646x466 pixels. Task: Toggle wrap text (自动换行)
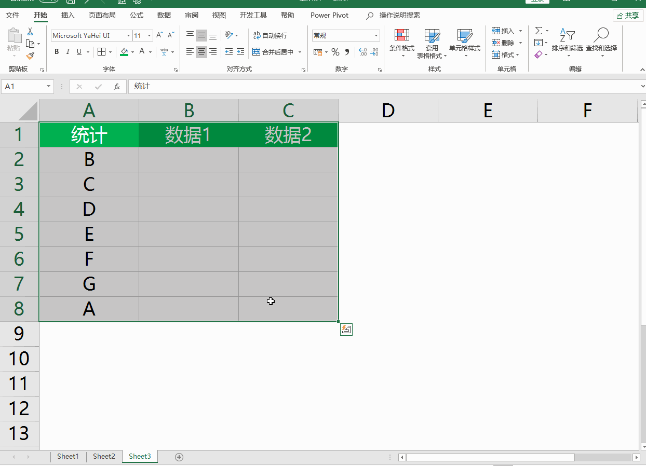[270, 35]
